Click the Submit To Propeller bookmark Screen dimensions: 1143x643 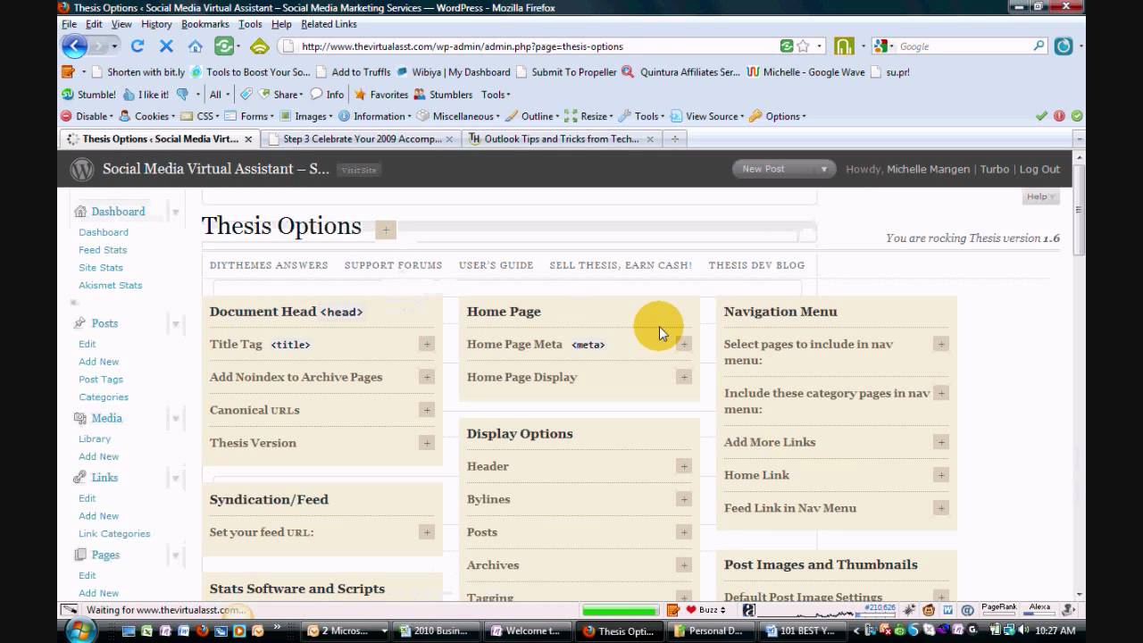click(566, 72)
